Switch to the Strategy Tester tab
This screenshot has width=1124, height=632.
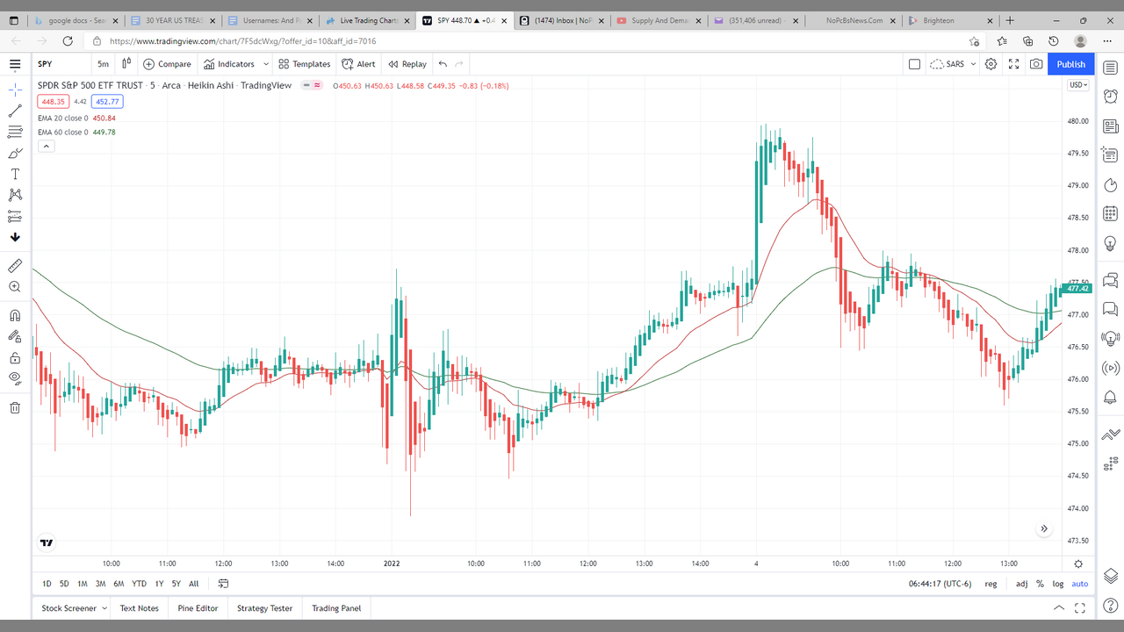(264, 608)
